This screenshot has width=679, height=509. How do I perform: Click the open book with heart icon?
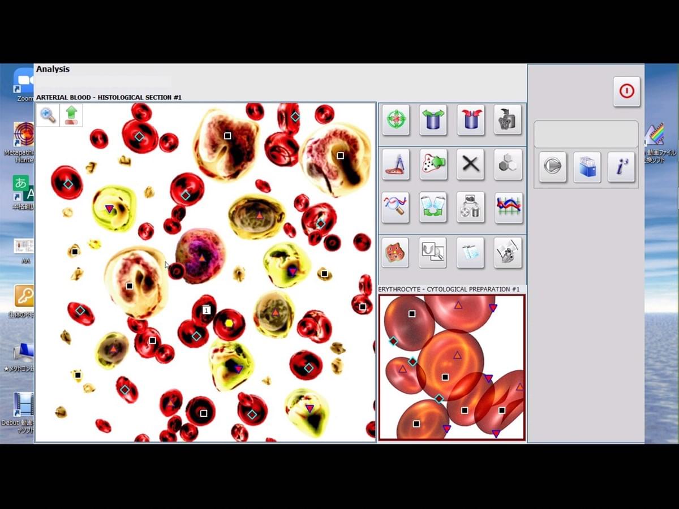point(508,252)
